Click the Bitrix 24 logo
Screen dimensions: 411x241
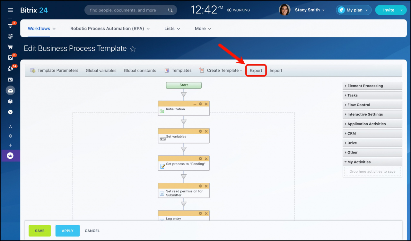tap(34, 10)
